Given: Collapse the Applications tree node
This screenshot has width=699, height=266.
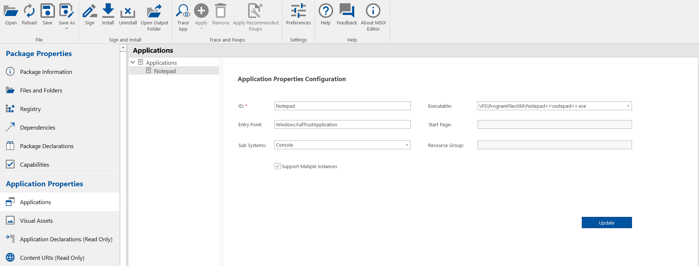Looking at the screenshot, I should 133,63.
